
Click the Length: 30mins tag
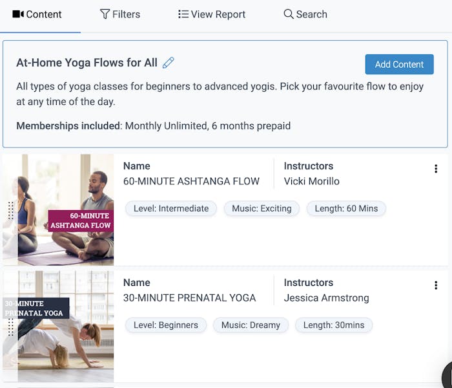tap(334, 325)
